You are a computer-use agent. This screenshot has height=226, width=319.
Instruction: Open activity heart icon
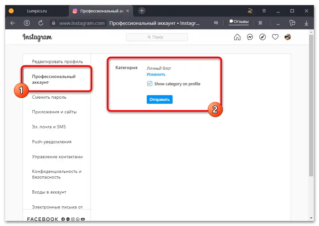pos(275,37)
